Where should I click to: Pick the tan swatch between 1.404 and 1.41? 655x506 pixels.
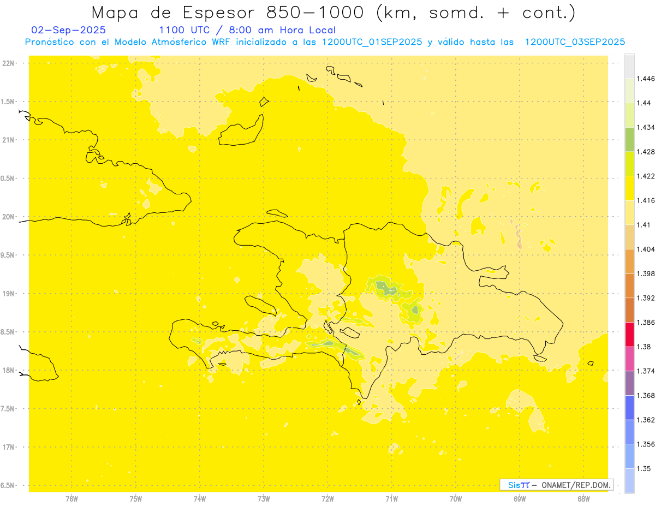pos(629,236)
